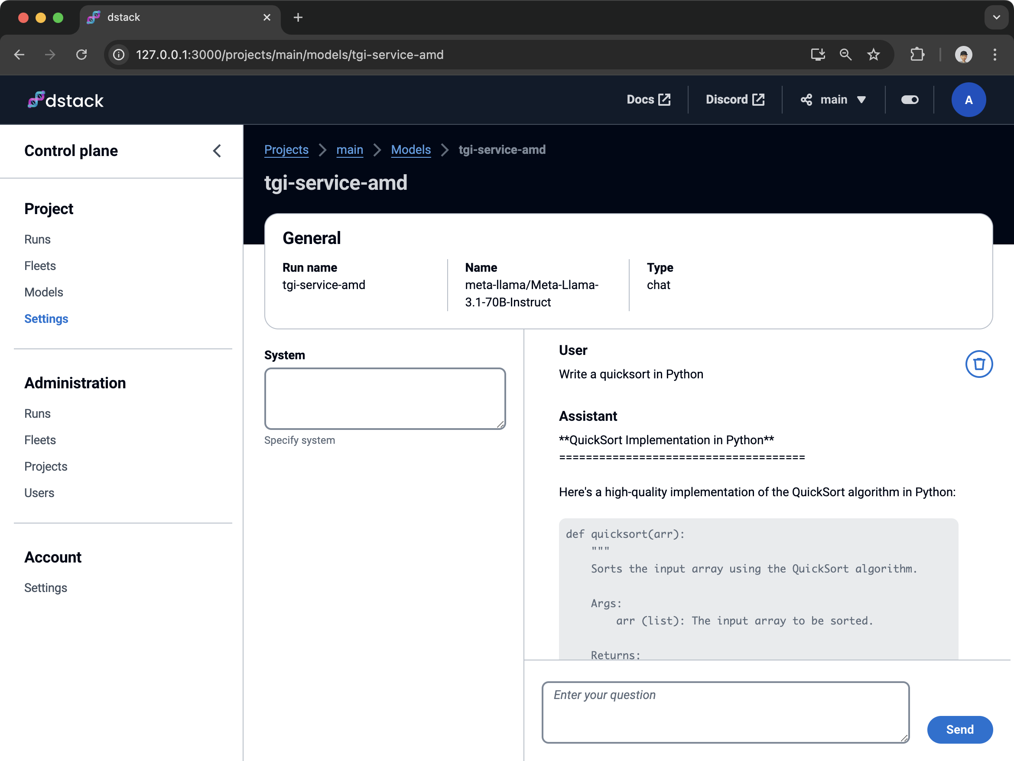Go to Projects breadcrumb
This screenshot has width=1014, height=761.
coord(286,150)
